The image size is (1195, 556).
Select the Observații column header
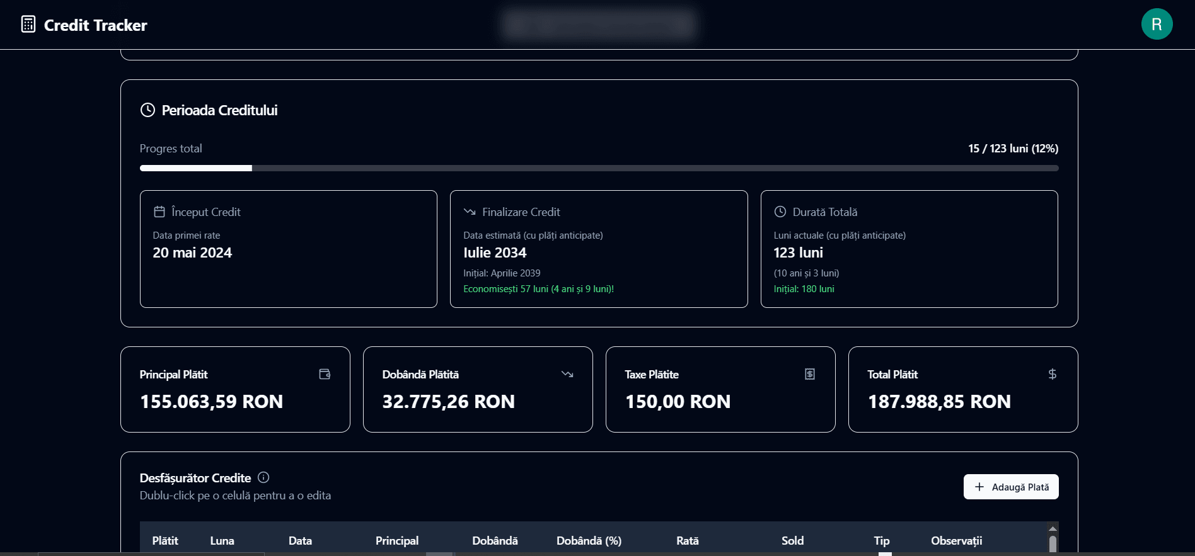(x=956, y=541)
